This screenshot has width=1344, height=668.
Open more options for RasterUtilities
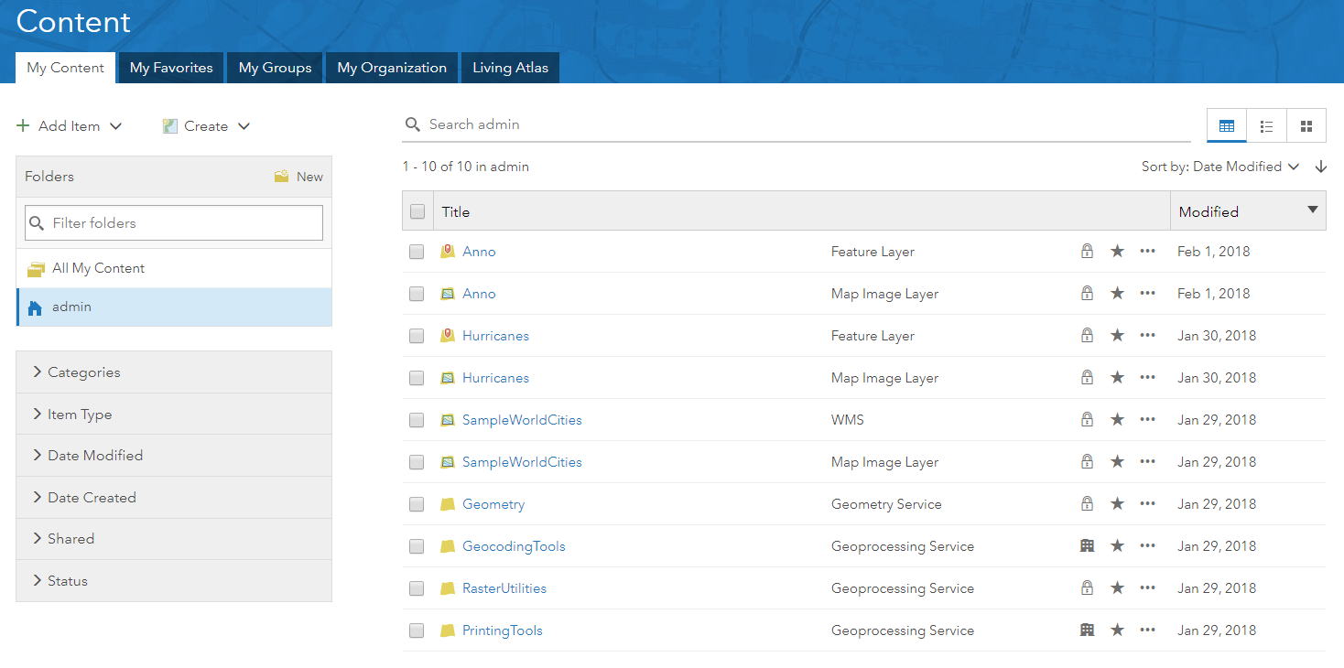1147,588
